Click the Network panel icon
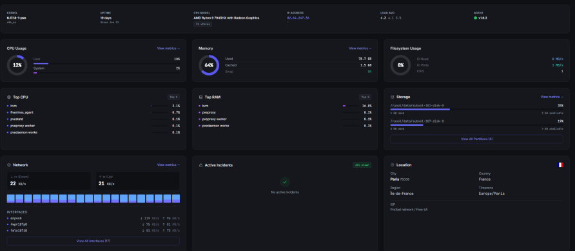575x251 pixels. click(x=9, y=165)
